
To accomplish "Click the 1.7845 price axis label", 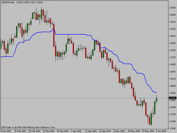I will 172,121.
